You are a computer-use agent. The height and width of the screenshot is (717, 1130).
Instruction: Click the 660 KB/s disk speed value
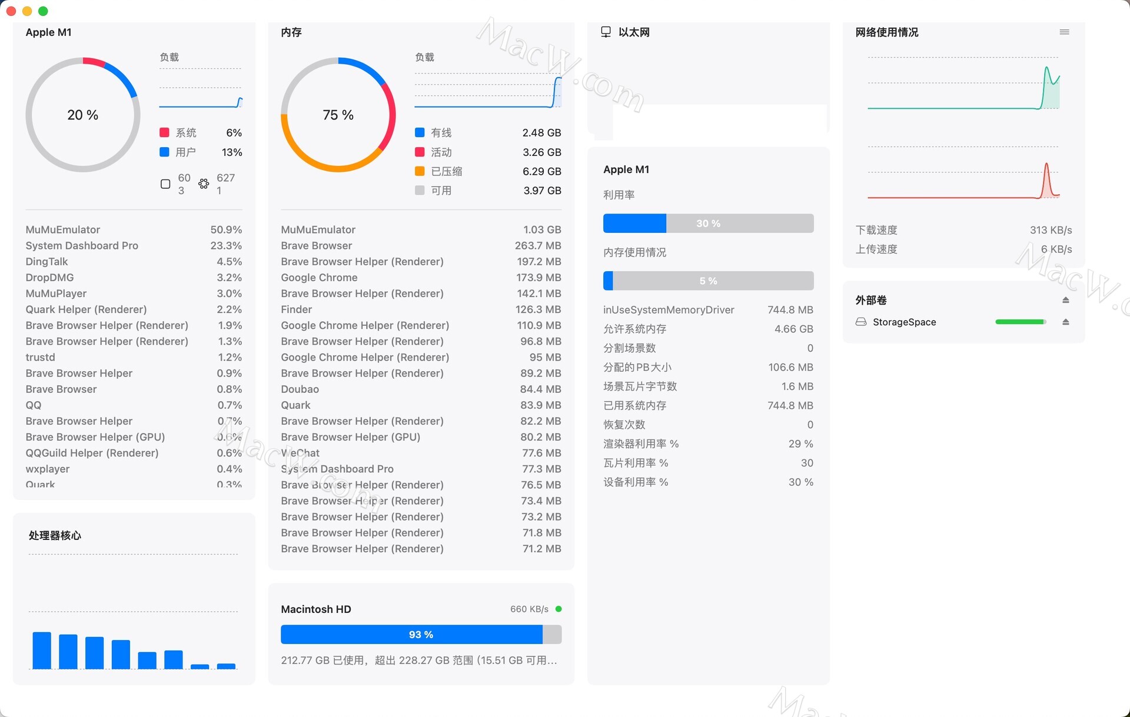[x=529, y=609]
